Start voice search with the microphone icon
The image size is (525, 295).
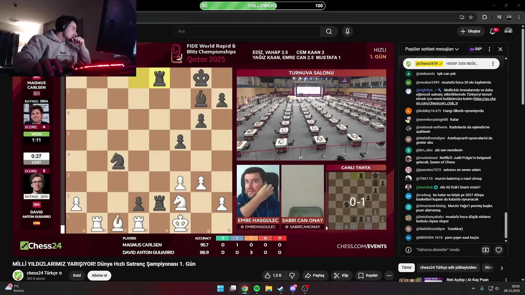tap(347, 32)
